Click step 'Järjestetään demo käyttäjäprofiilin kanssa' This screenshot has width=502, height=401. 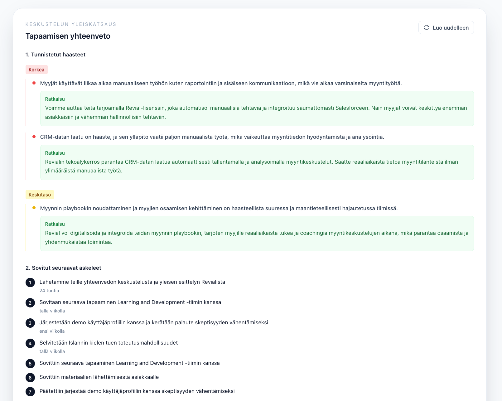pos(154,322)
